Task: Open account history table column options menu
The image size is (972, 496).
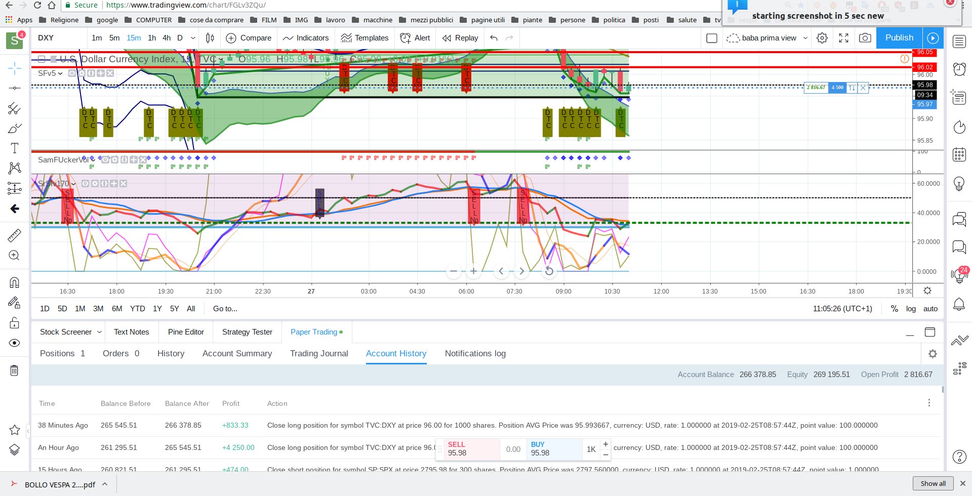Action: coord(929,403)
